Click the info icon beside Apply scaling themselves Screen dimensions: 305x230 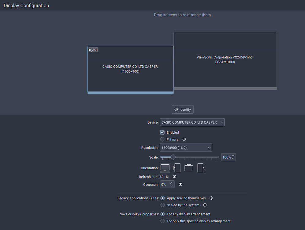point(211,198)
